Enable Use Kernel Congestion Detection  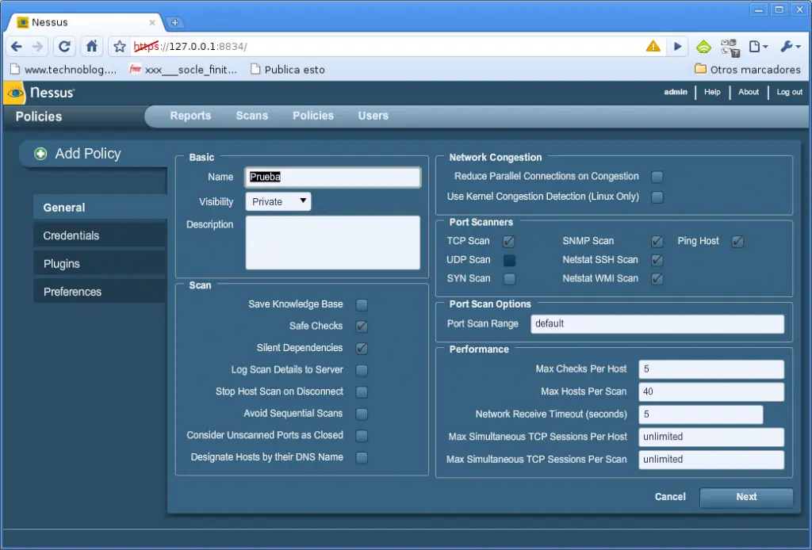point(657,197)
